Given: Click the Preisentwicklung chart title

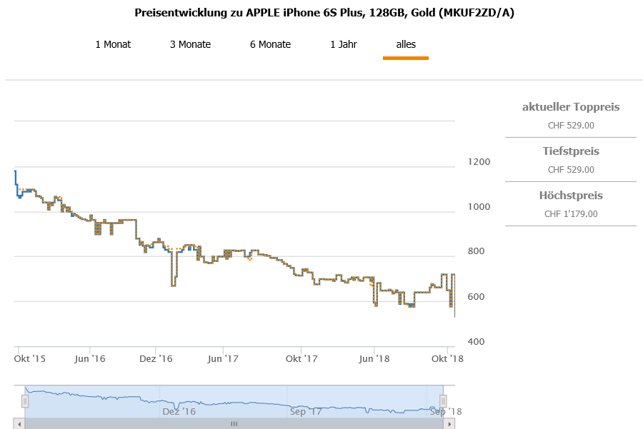Looking at the screenshot, I should click(x=324, y=13).
